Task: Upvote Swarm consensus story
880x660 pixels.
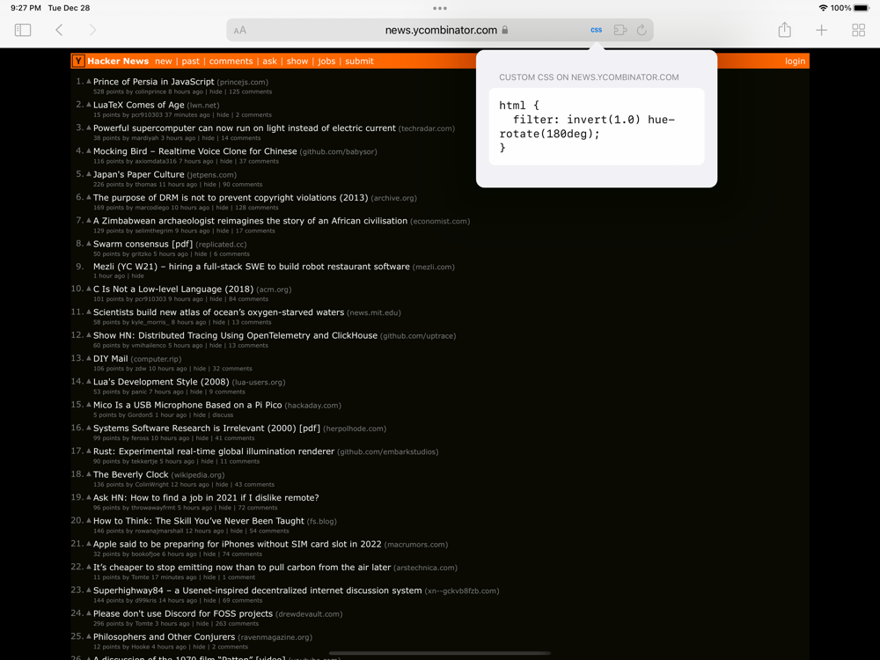Action: click(89, 244)
